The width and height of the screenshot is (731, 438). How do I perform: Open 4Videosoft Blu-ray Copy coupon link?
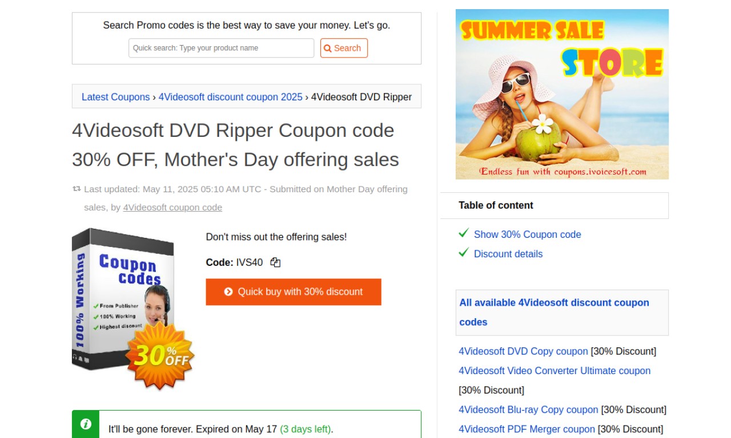528,409
